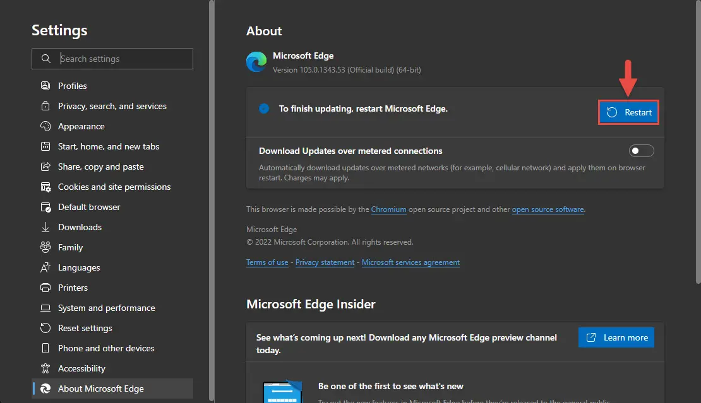The width and height of the screenshot is (701, 403).
Task: Click the Learn more button
Action: [616, 337]
